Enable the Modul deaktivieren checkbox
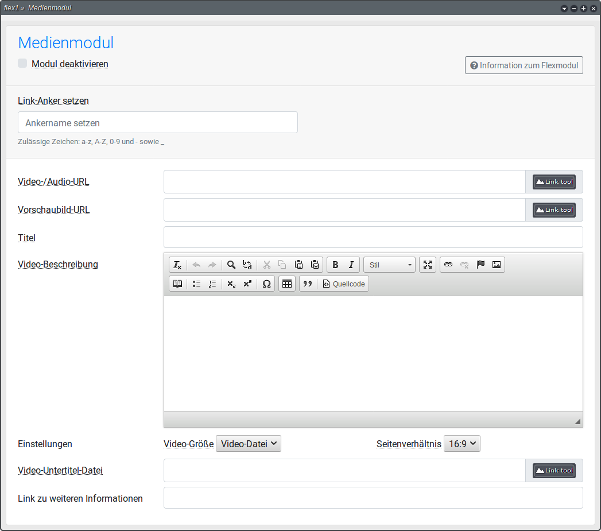The image size is (601, 531). coord(22,63)
